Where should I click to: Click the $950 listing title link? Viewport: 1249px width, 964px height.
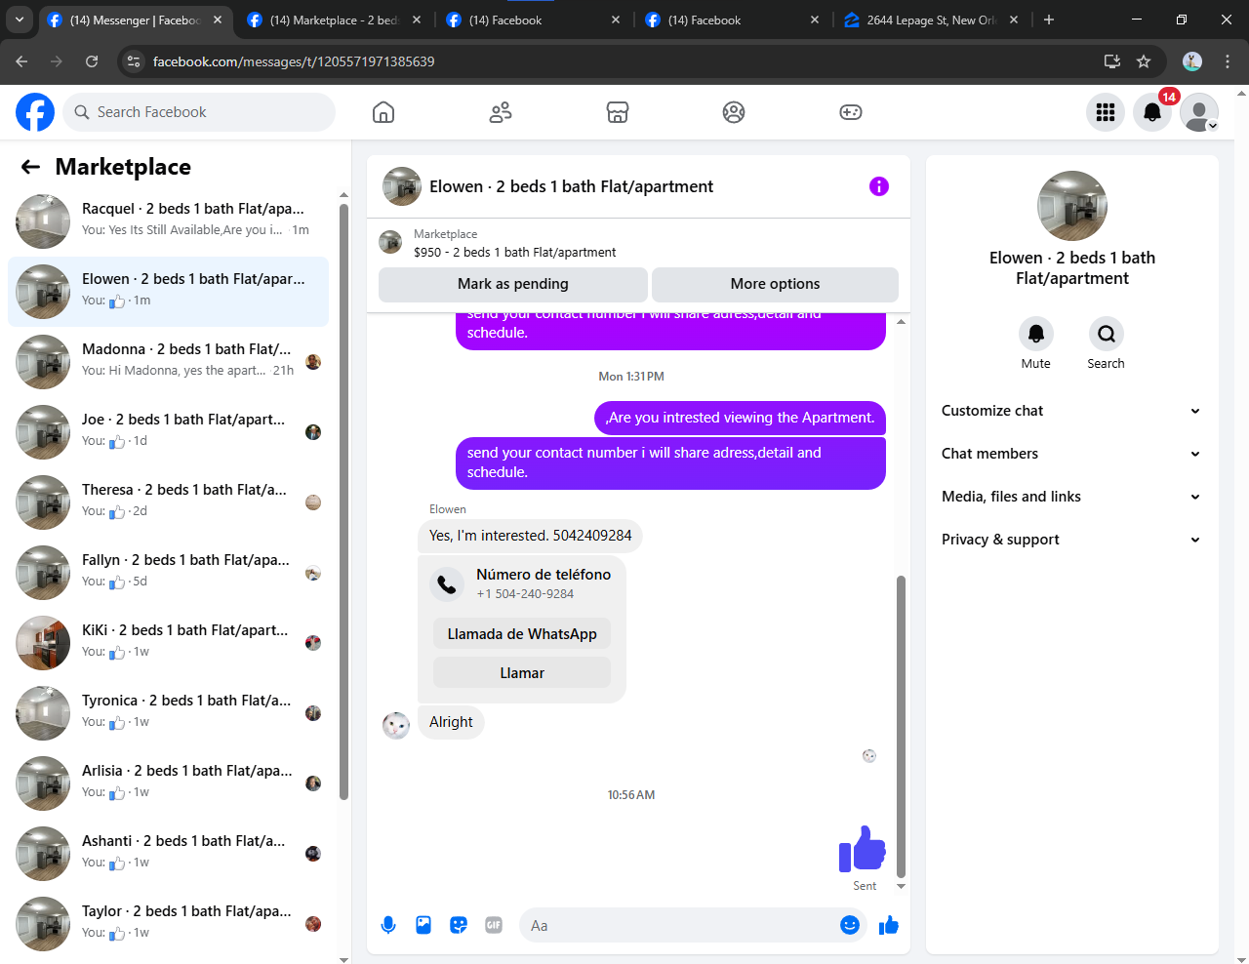pos(515,252)
